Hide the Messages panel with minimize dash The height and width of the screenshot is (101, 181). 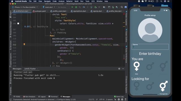point(123,68)
